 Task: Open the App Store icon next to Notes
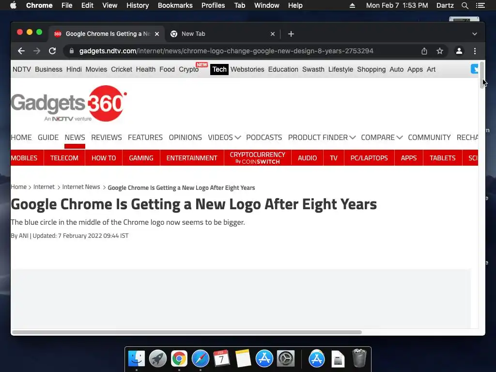[x=264, y=359]
